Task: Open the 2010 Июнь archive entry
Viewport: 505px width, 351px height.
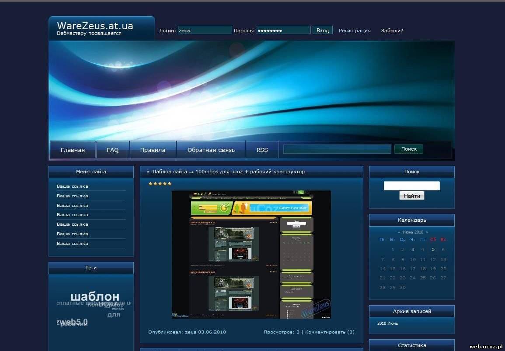Action: (x=387, y=323)
